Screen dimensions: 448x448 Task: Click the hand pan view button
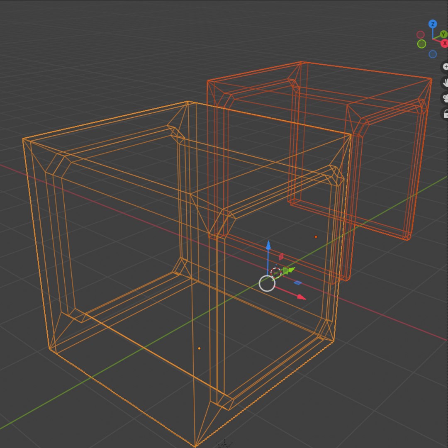445,83
